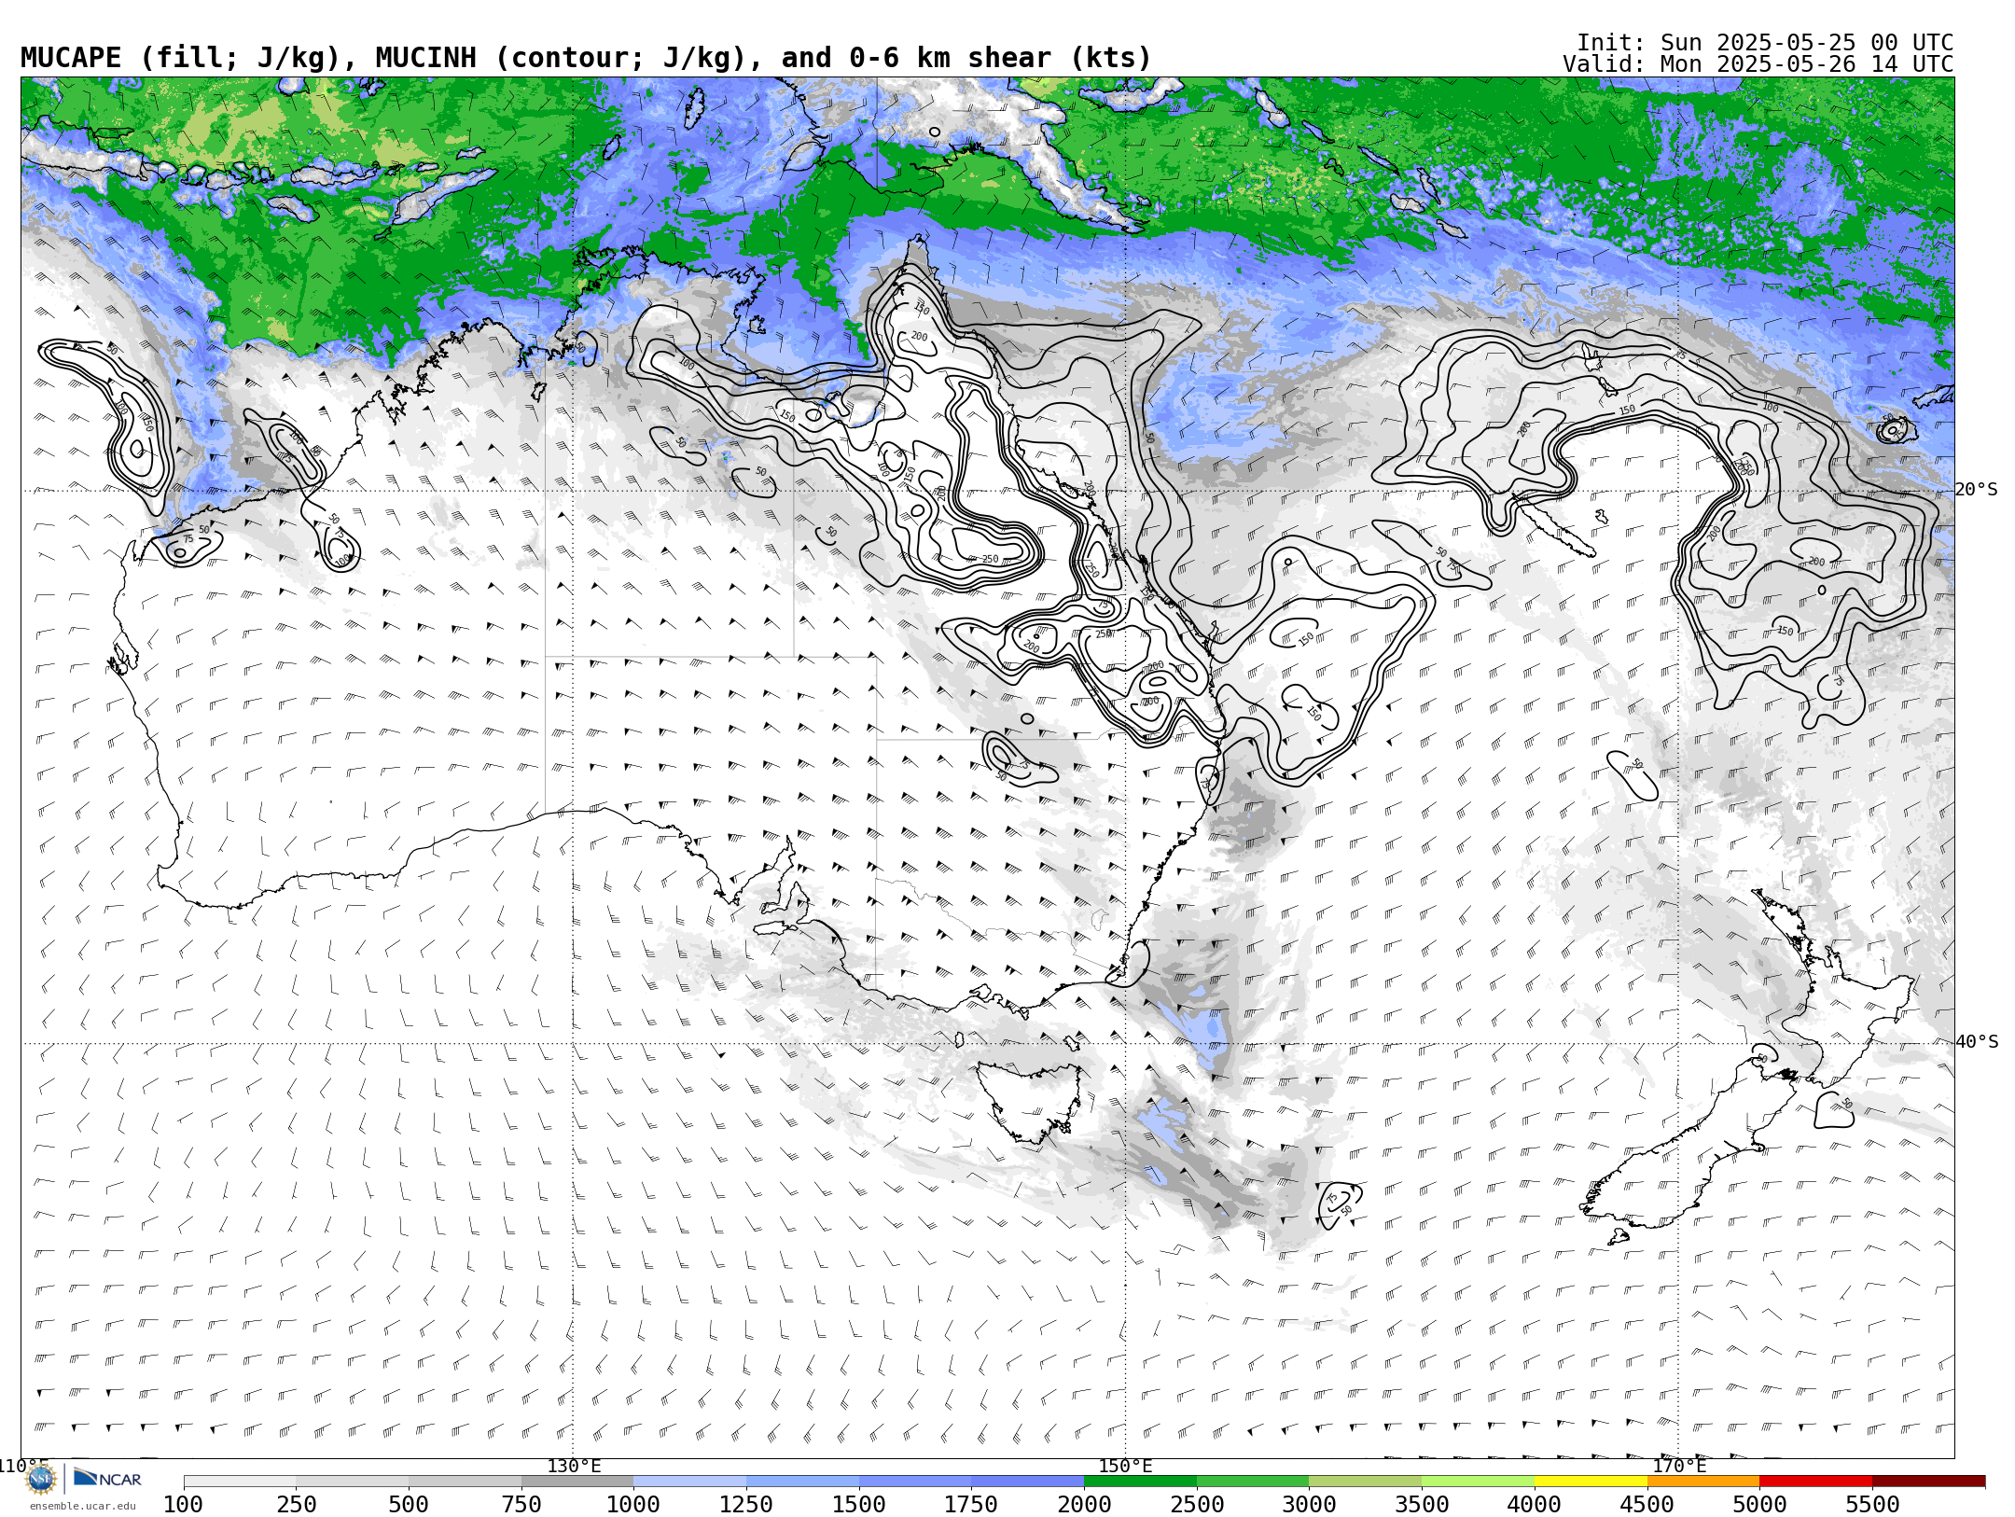Click the Valid: Mon 2025-05-26 14 UTC text

1758,64
